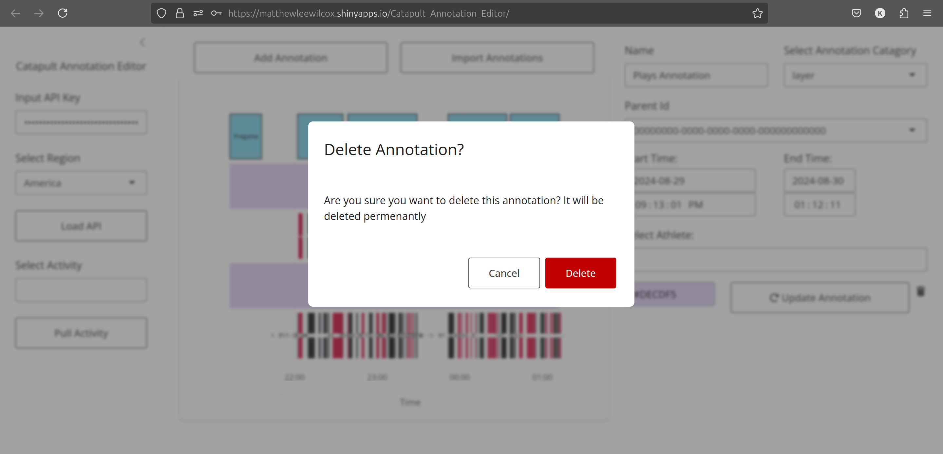Open the browser extensions puzzle icon
The image size is (943, 454).
pyautogui.click(x=904, y=13)
